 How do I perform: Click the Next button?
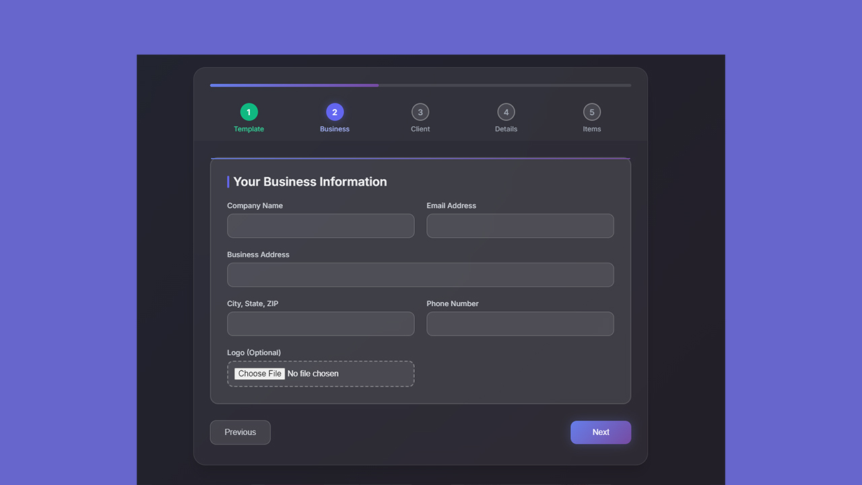pos(600,432)
